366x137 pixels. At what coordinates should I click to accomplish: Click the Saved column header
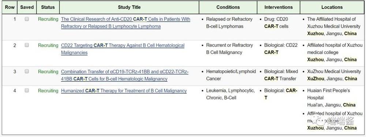point(27,7)
